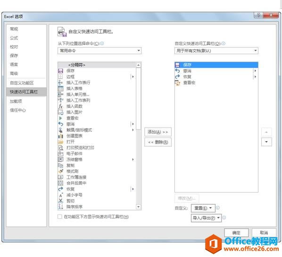Screen dimensions: 282x257
Task: Expand the 恢复 arrow in the right list
Action: 255,77
